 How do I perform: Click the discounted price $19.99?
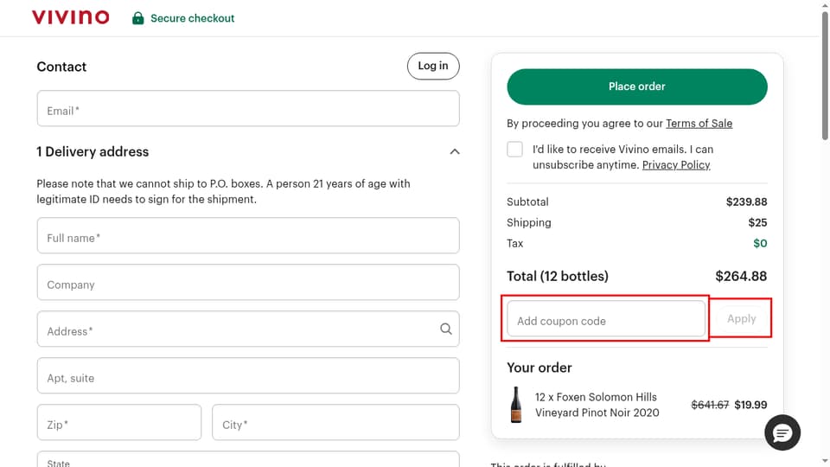[x=750, y=405]
